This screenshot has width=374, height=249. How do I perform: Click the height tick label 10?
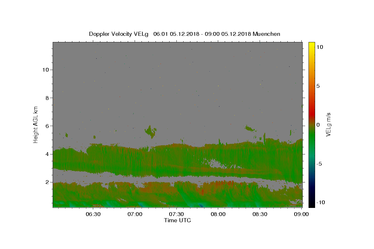click(46, 70)
